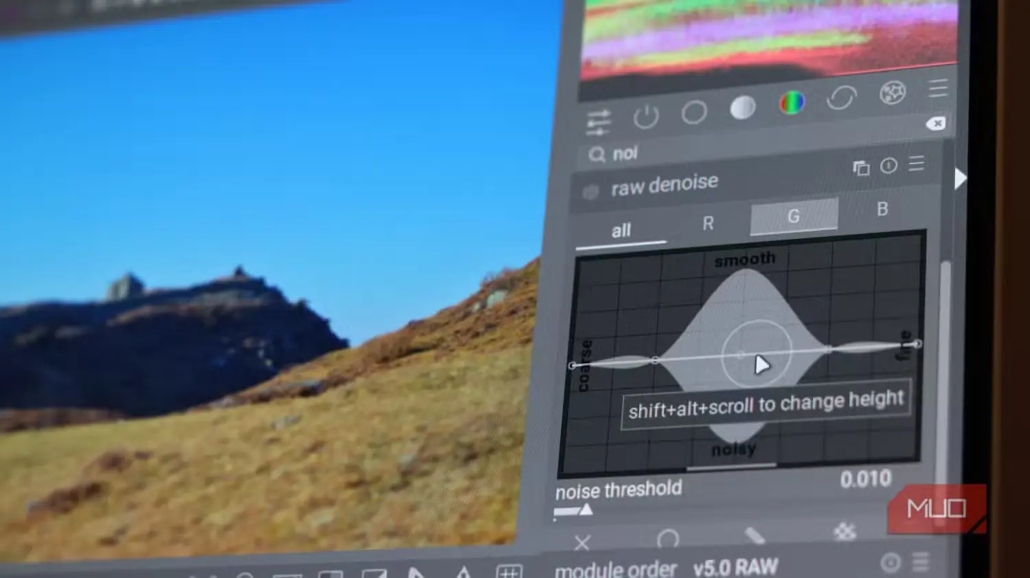The image size is (1030, 578).
Task: Enable the uniform blend circle icon
Action: click(667, 540)
